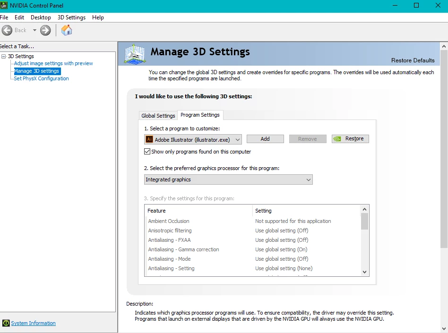Screen dimensions: 448x333
Task: Collapse the 3D Settings tree node
Action: (x=3, y=56)
